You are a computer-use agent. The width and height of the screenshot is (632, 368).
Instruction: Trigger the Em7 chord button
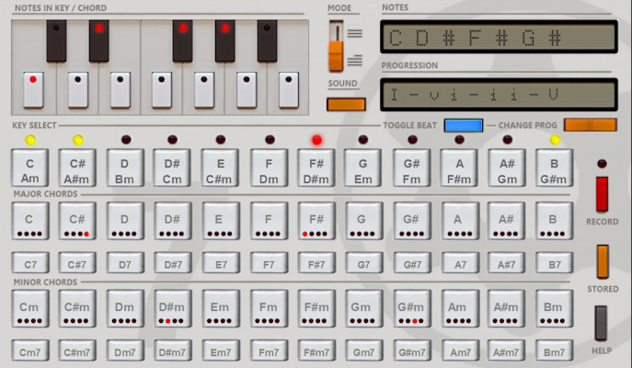click(x=221, y=351)
